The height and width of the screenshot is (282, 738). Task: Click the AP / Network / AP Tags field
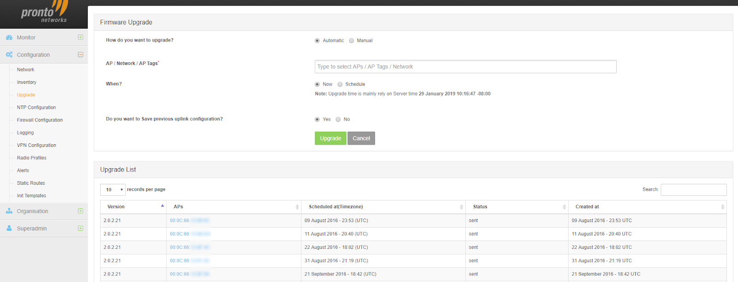click(465, 66)
